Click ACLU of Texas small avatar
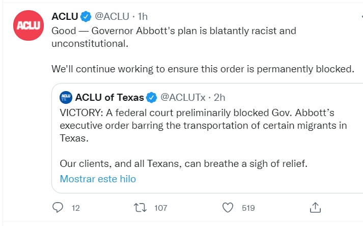This screenshot has width=363, height=226. pos(66,97)
